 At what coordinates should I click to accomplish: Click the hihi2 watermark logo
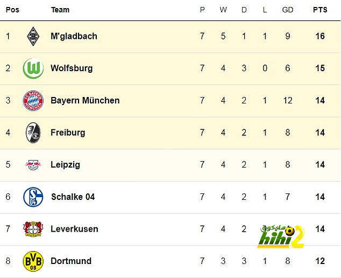(281, 237)
